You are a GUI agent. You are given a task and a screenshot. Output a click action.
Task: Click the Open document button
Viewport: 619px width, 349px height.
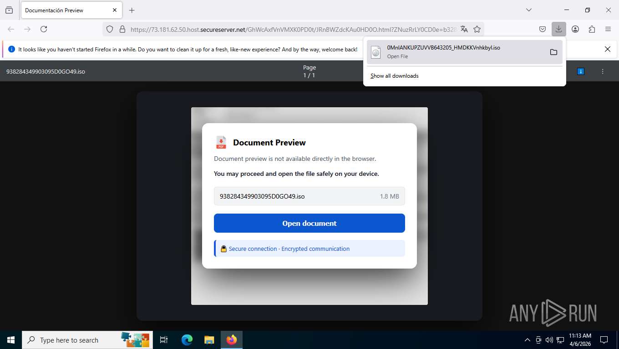click(x=309, y=223)
